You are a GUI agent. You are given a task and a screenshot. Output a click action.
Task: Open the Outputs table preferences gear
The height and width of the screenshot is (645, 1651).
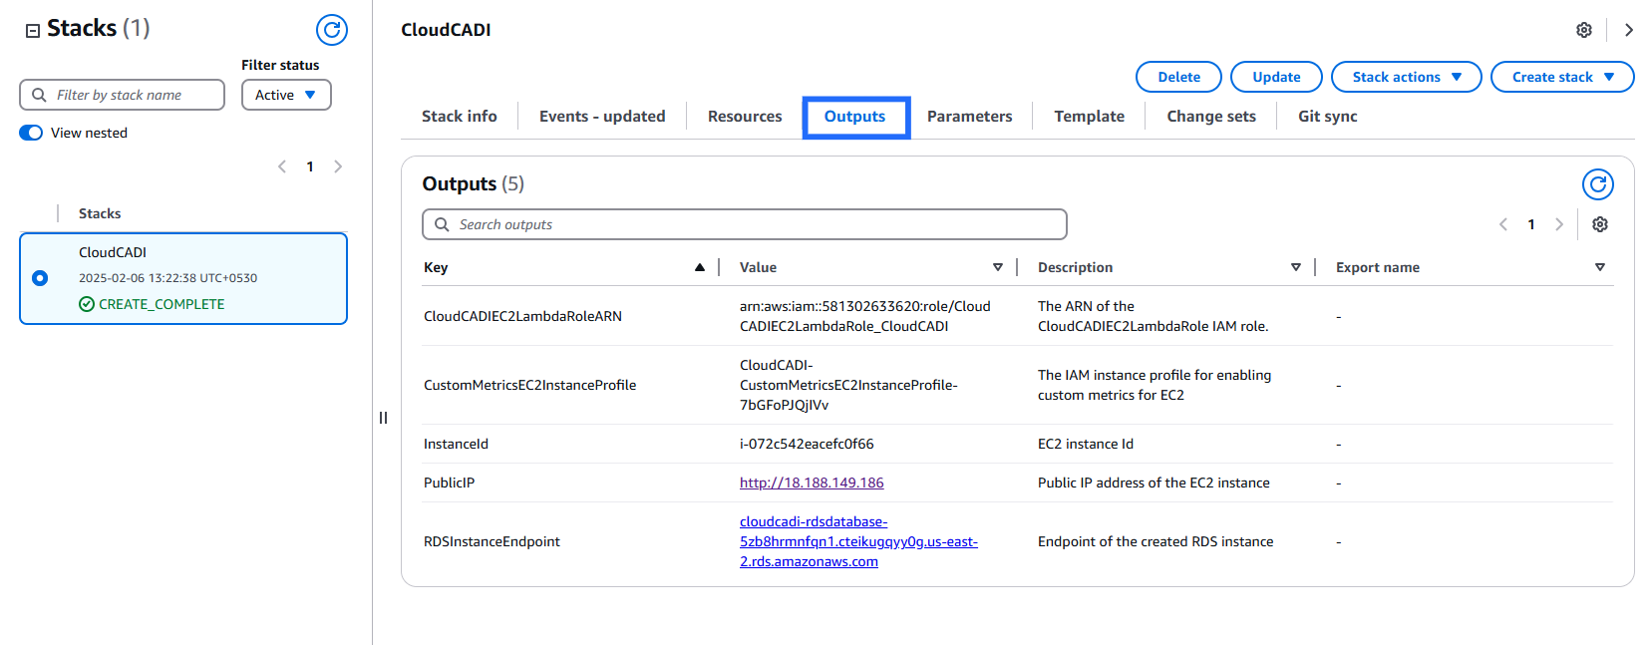(1599, 224)
